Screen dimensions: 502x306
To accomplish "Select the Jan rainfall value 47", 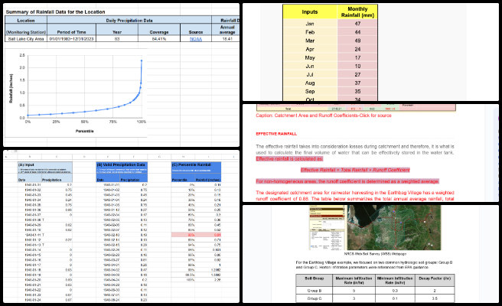I will [357, 24].
